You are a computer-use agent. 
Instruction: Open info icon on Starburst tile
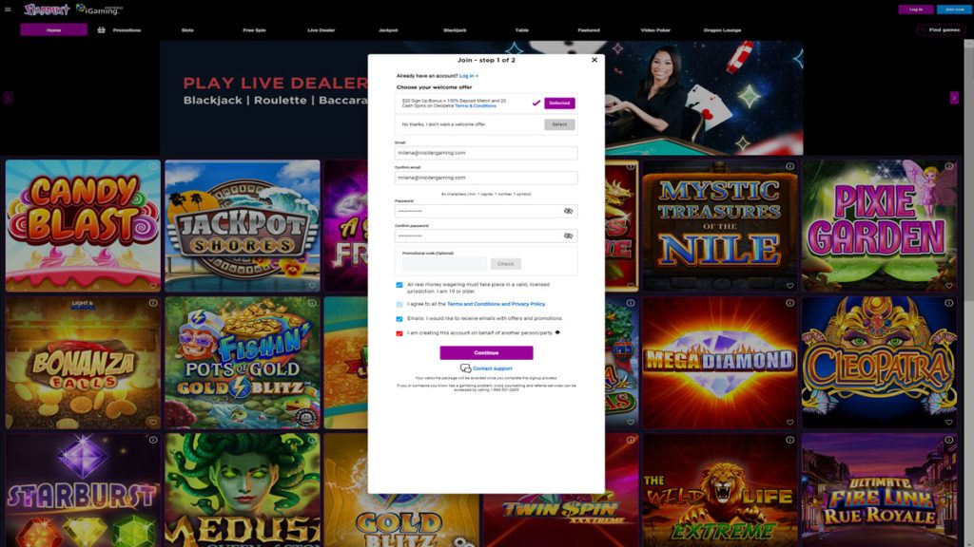pyautogui.click(x=153, y=440)
